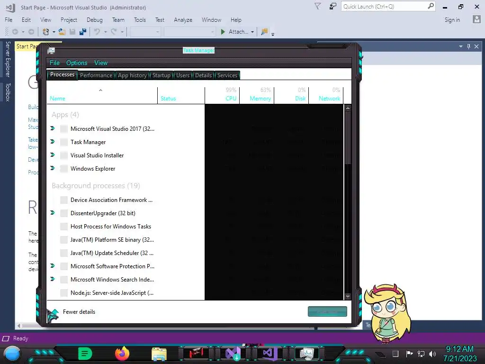This screenshot has width=485, height=364.
Task: Click the Task Manager title bar icon
Action: coord(51,50)
